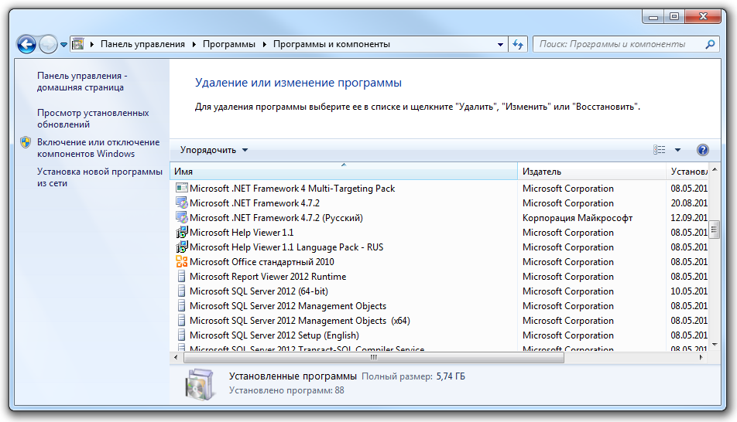Click icon of 'SQL Server 2012 Management Objects'
The width and height of the screenshot is (737, 422).
[181, 305]
